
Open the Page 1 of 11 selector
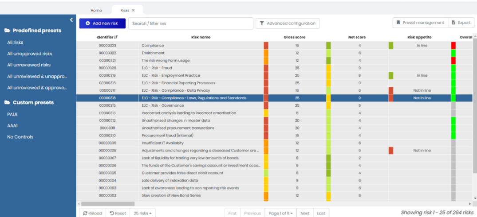[x=280, y=213]
